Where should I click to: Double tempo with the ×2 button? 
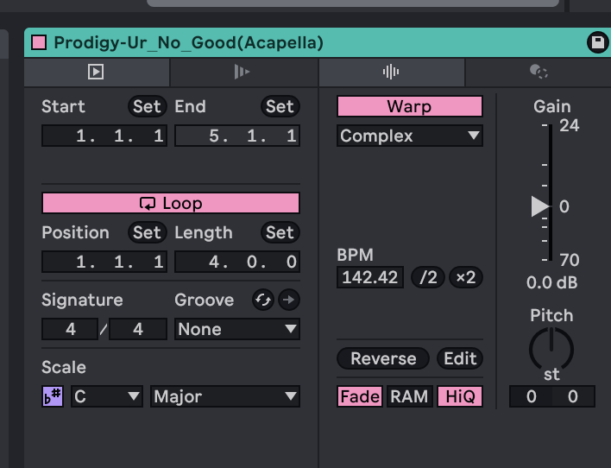pyautogui.click(x=466, y=277)
